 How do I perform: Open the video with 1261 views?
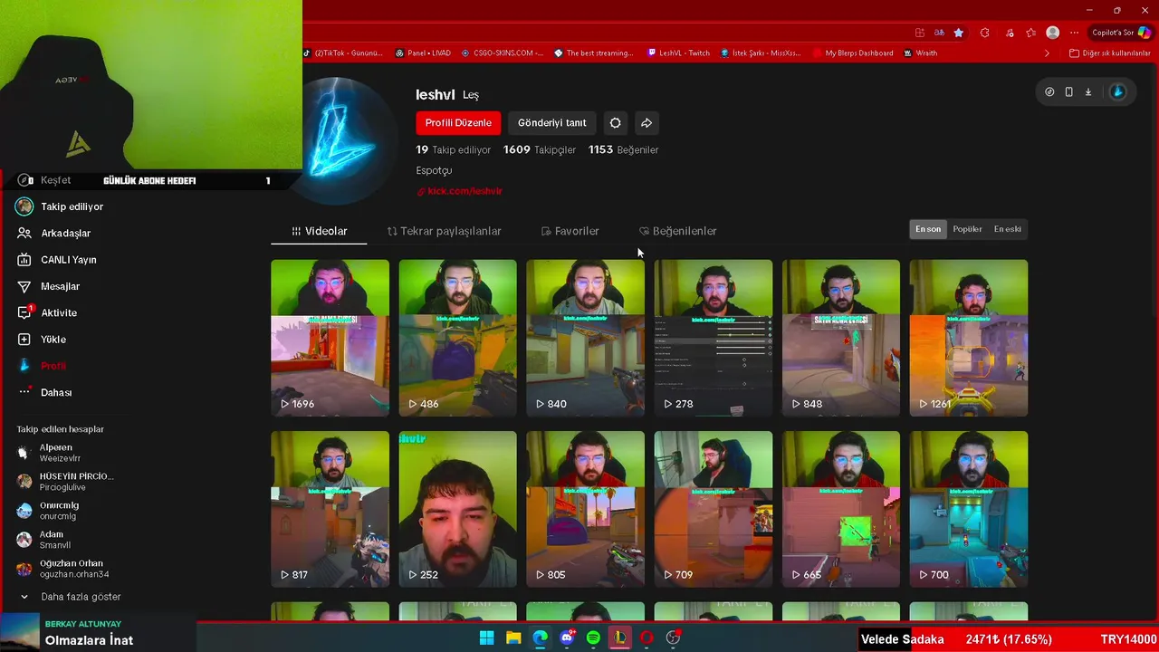coord(969,338)
